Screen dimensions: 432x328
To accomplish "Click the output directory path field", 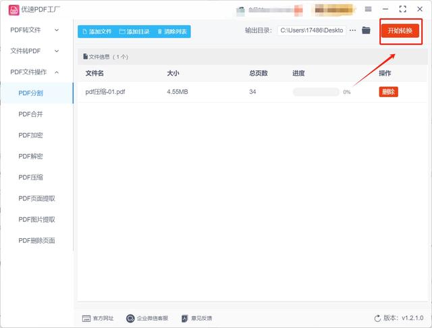I will point(312,30).
